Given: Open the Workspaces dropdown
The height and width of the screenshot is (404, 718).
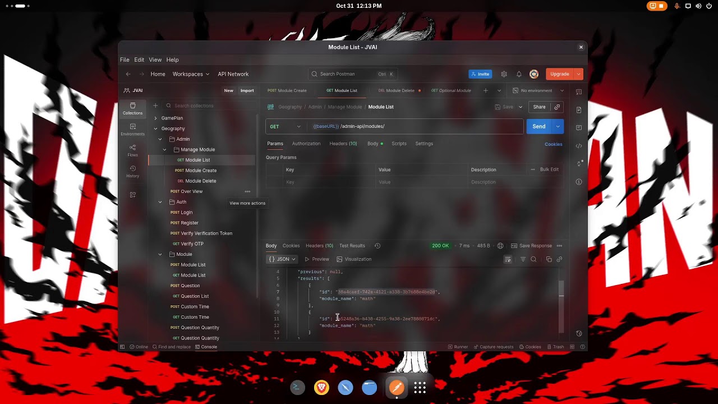Looking at the screenshot, I should coord(191,74).
